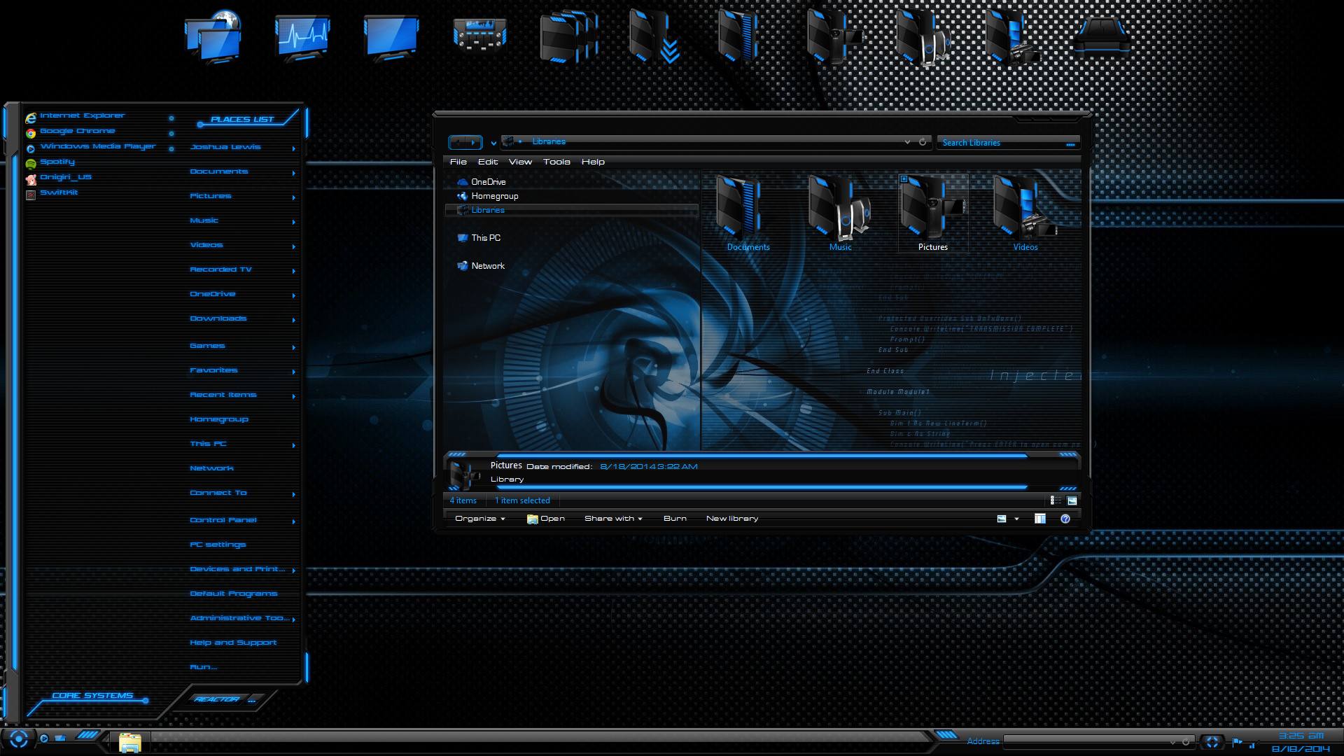
Task: Click the Search Libraries field
Action: 1001,143
